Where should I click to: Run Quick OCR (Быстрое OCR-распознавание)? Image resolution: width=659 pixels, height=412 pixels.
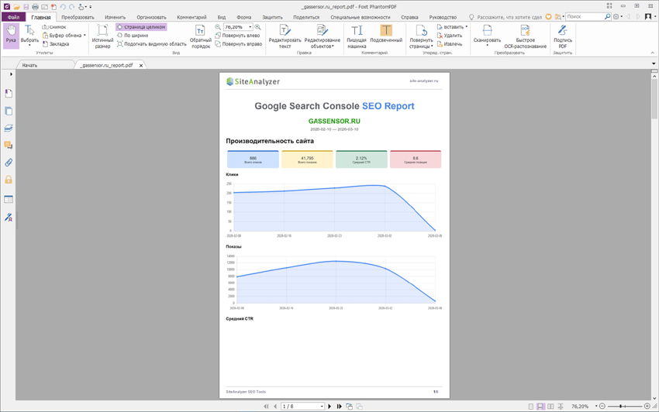pos(525,36)
